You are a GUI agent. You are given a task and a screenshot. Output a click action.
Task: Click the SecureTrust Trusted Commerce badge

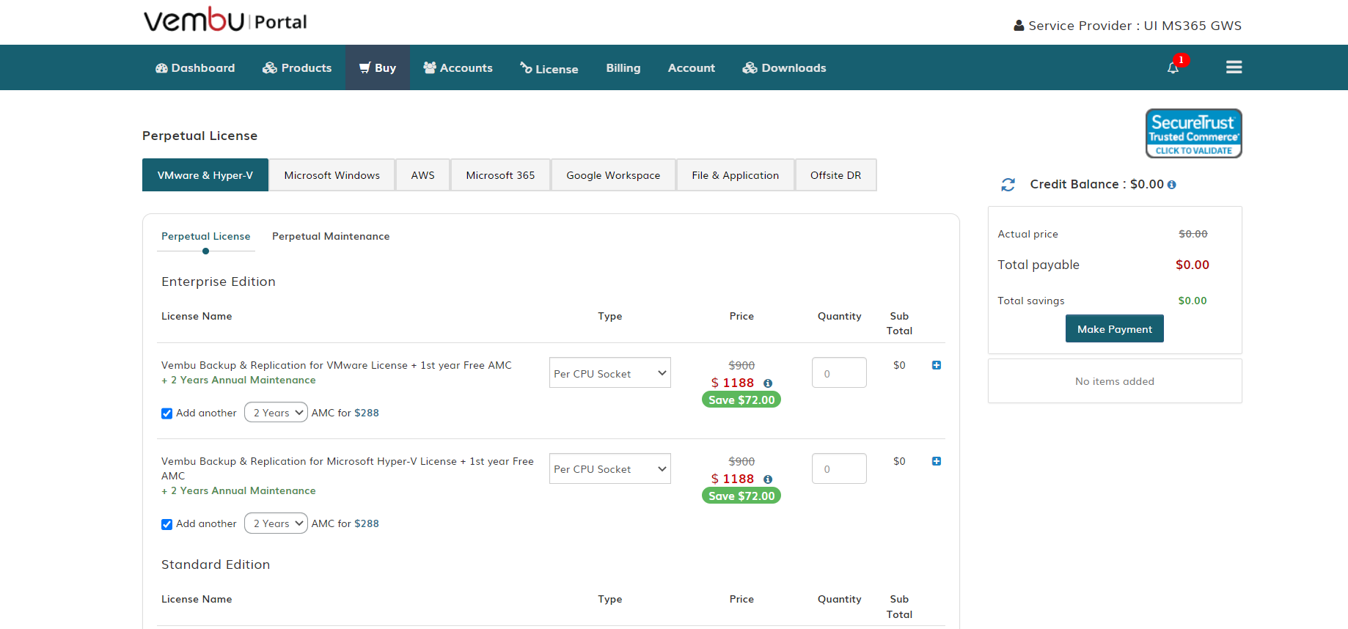pos(1193,133)
